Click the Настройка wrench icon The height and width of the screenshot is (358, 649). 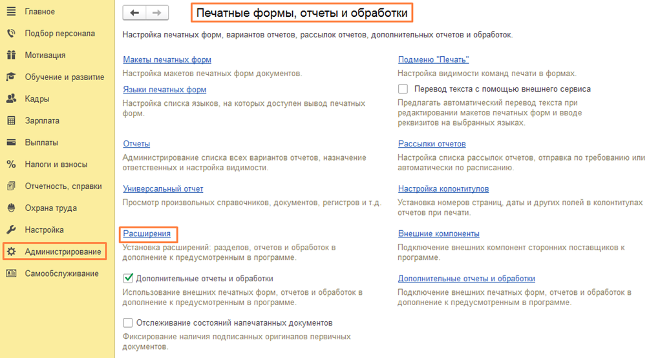tap(11, 230)
